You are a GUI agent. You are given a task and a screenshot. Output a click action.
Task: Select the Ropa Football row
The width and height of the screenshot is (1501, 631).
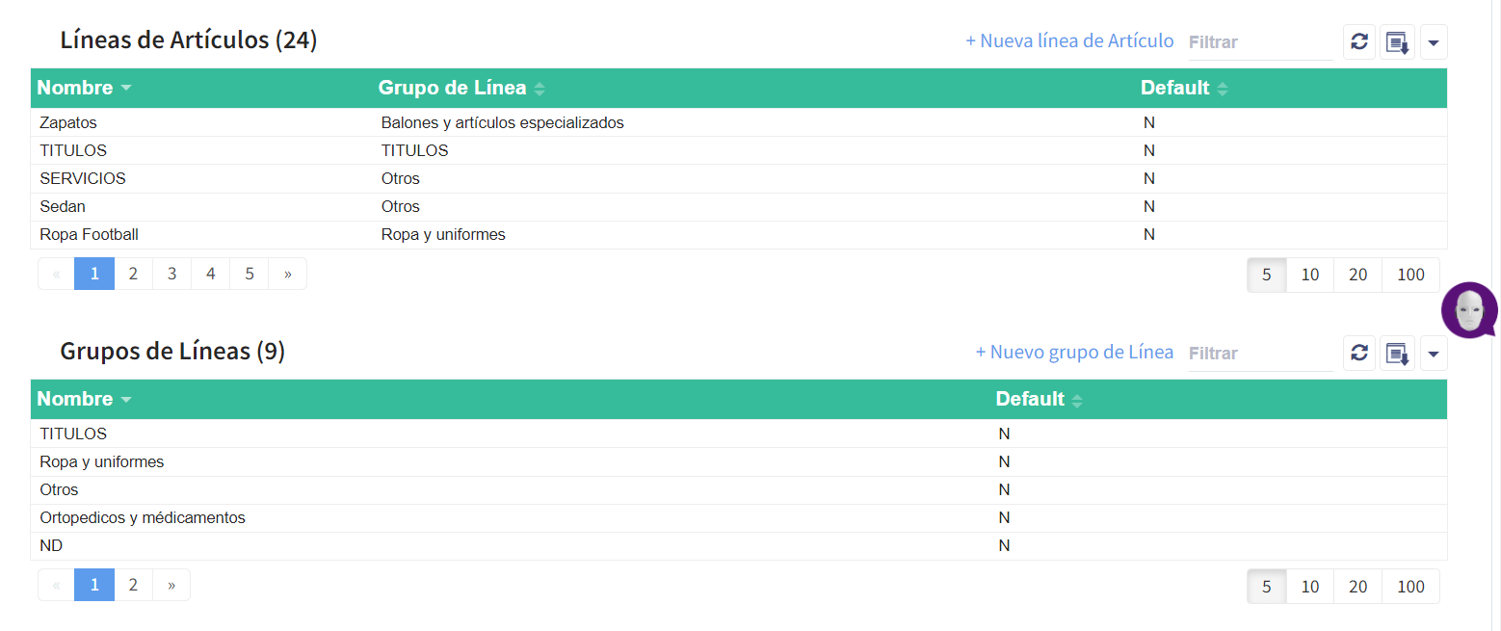coord(90,235)
